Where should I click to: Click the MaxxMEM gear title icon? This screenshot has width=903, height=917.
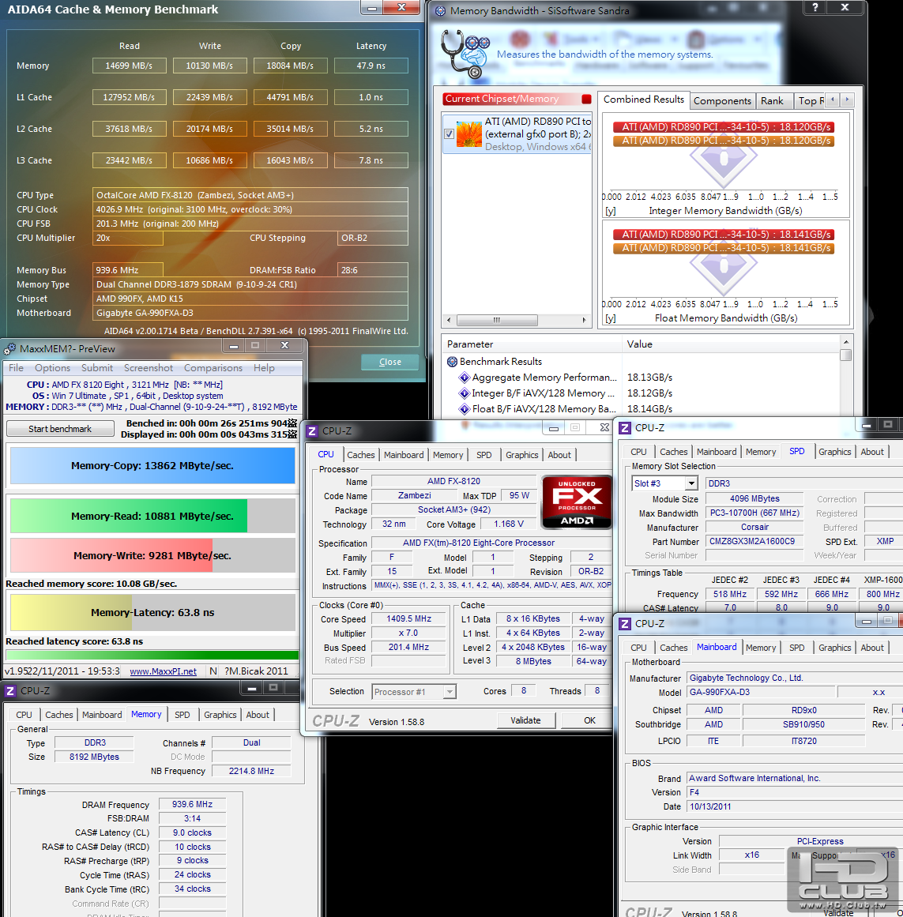(x=10, y=349)
